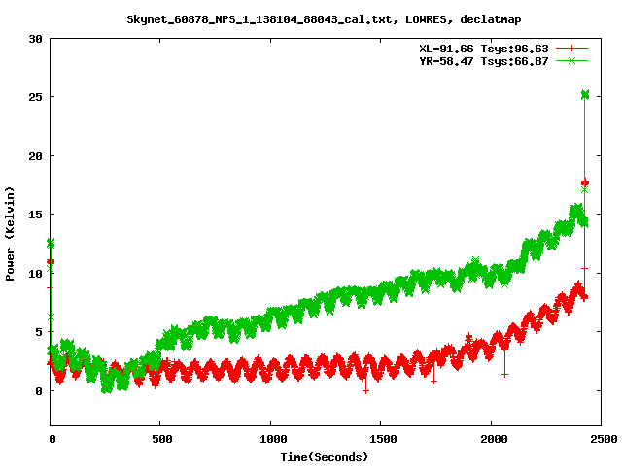Click the YR-58.47 Tsys:66.87 legend label
The width and height of the screenshot is (622, 466).
[484, 61]
